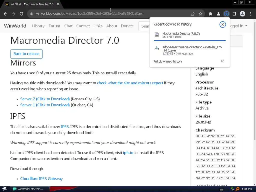Toggle the Downloads toolbar icon

pyautogui.click(x=226, y=14)
